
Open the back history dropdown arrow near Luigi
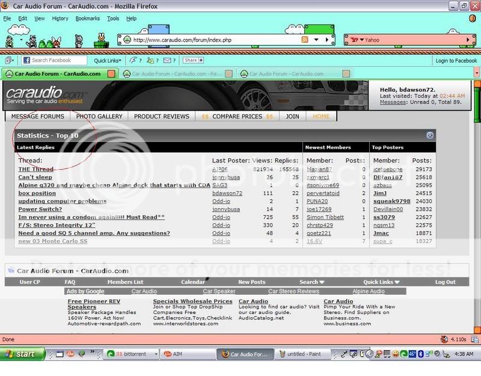point(21,40)
